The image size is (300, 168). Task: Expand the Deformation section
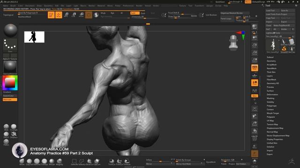coord(272,94)
